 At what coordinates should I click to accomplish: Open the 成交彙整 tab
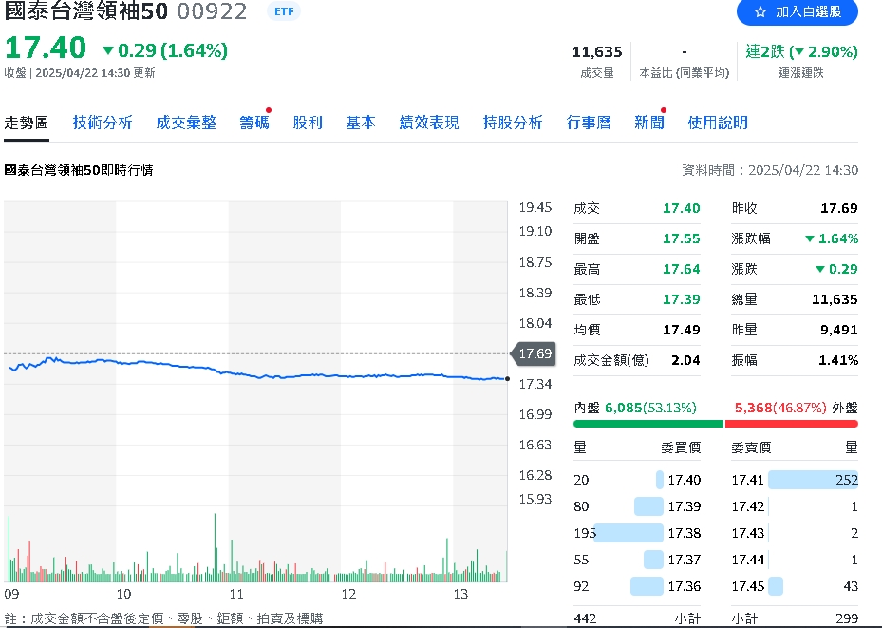(x=182, y=123)
